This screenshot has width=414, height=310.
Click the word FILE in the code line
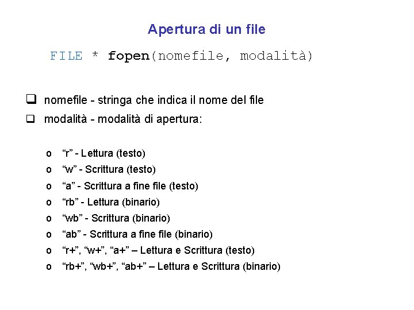coord(66,56)
